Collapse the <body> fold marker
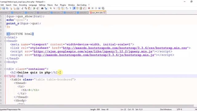197x111 pixels. click(5, 62)
